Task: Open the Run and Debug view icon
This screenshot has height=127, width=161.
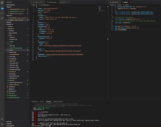Action: pyautogui.click(x=2, y=13)
